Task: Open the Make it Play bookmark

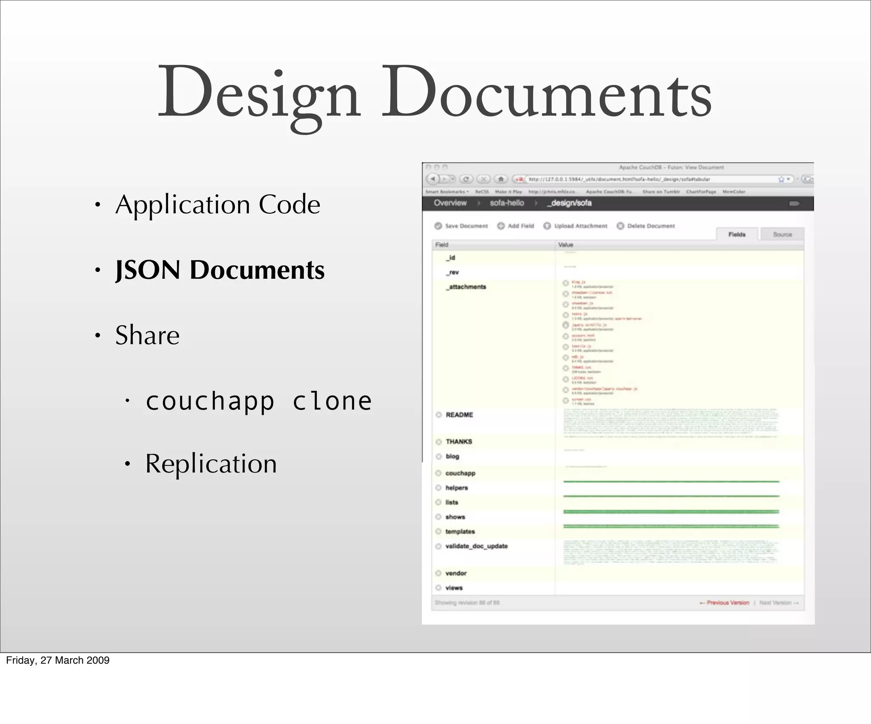Action: click(508, 192)
